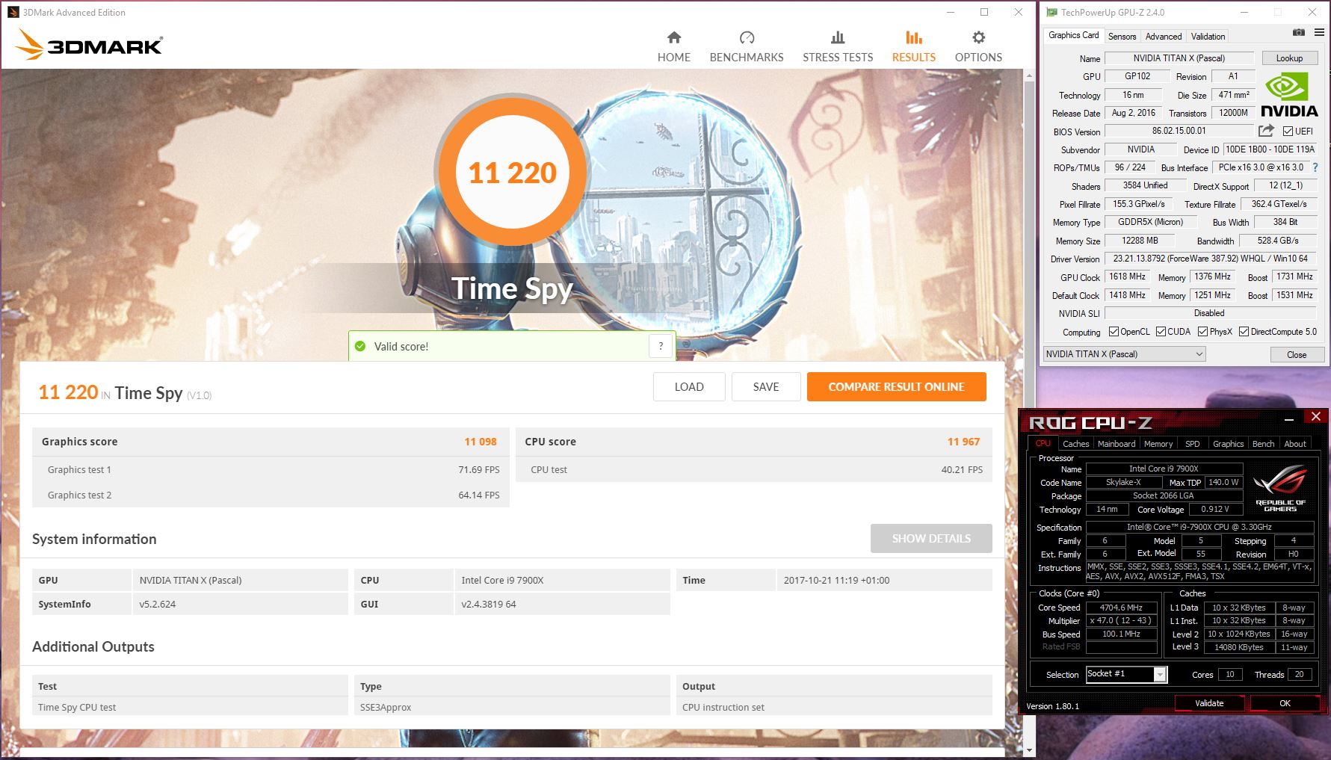Click Compare Result Online button

(x=896, y=386)
